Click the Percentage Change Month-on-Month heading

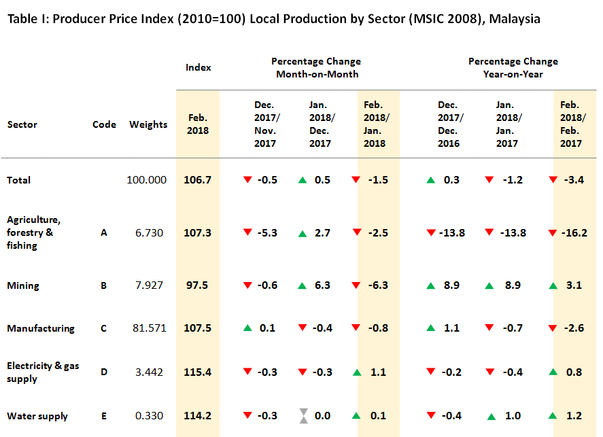point(317,68)
